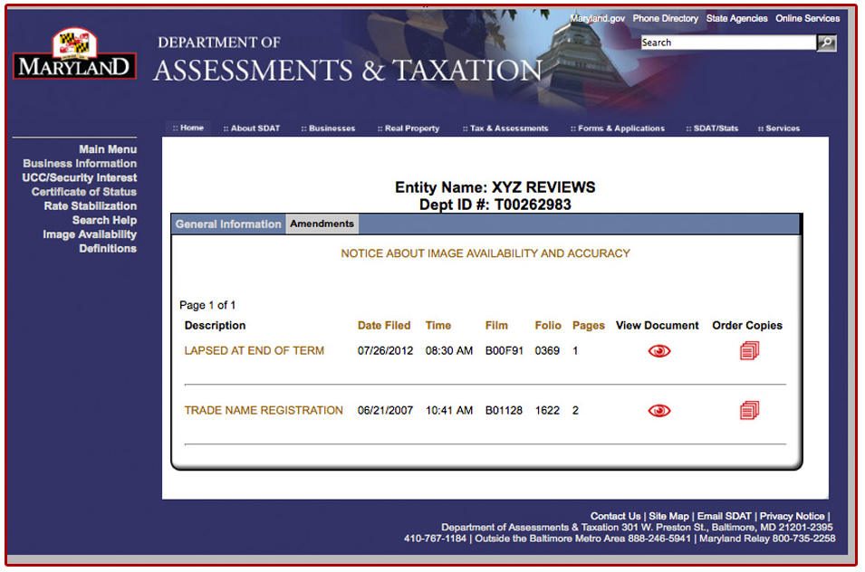
Task: Open notice about image availability and accuracy
Action: (485, 253)
